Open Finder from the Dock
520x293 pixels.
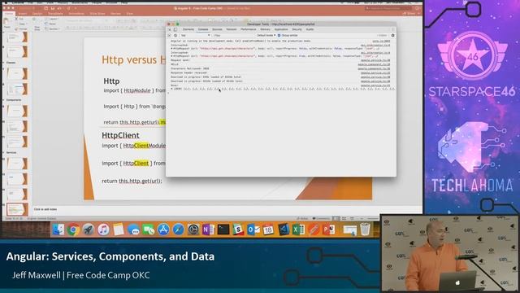[58, 230]
